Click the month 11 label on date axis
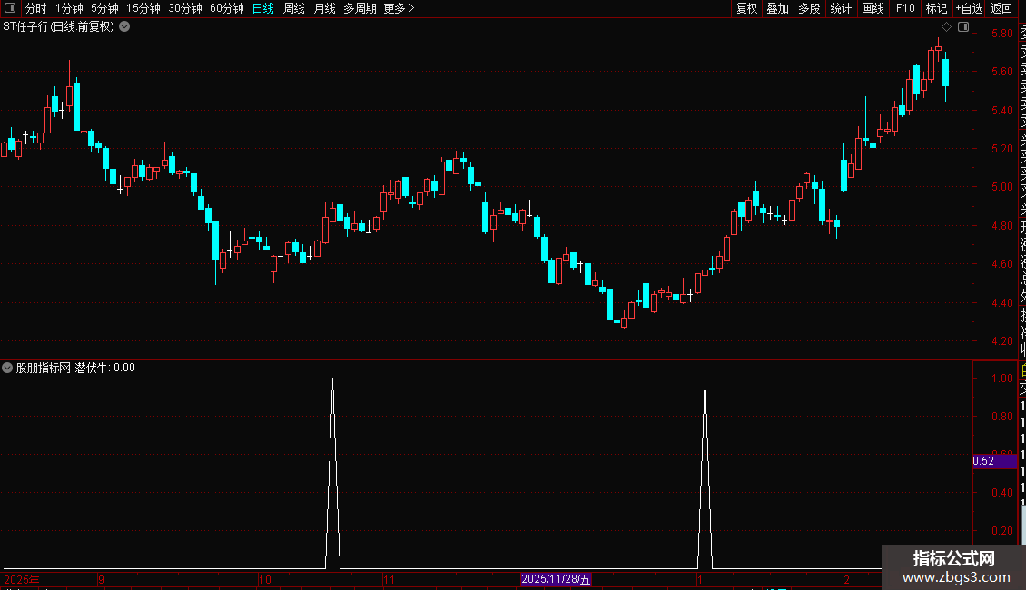This screenshot has width=1026, height=590. tap(389, 579)
